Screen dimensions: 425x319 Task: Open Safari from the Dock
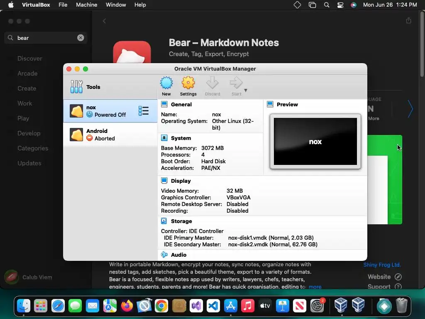pyautogui.click(x=58, y=306)
